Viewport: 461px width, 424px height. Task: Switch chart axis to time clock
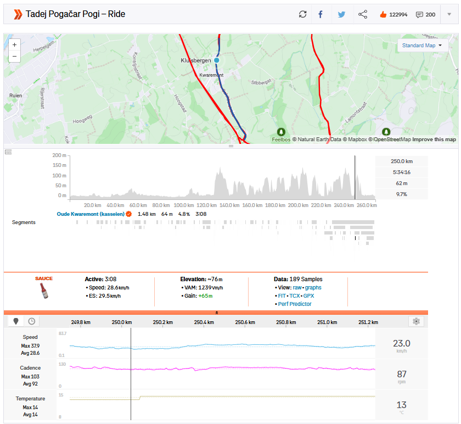31,321
